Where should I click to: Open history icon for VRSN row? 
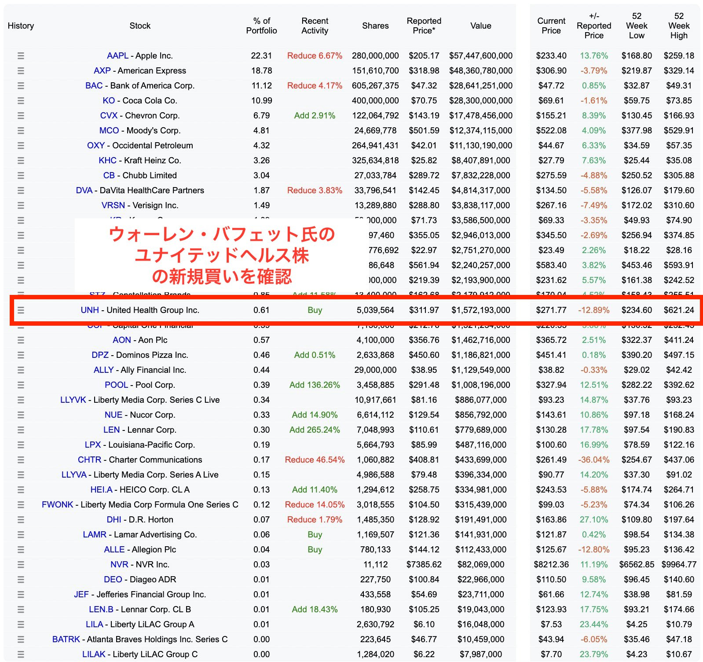click(x=21, y=206)
